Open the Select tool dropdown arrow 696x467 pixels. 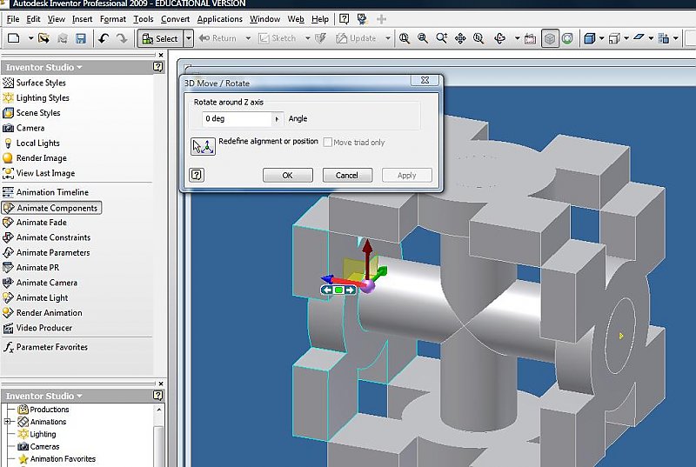(189, 38)
